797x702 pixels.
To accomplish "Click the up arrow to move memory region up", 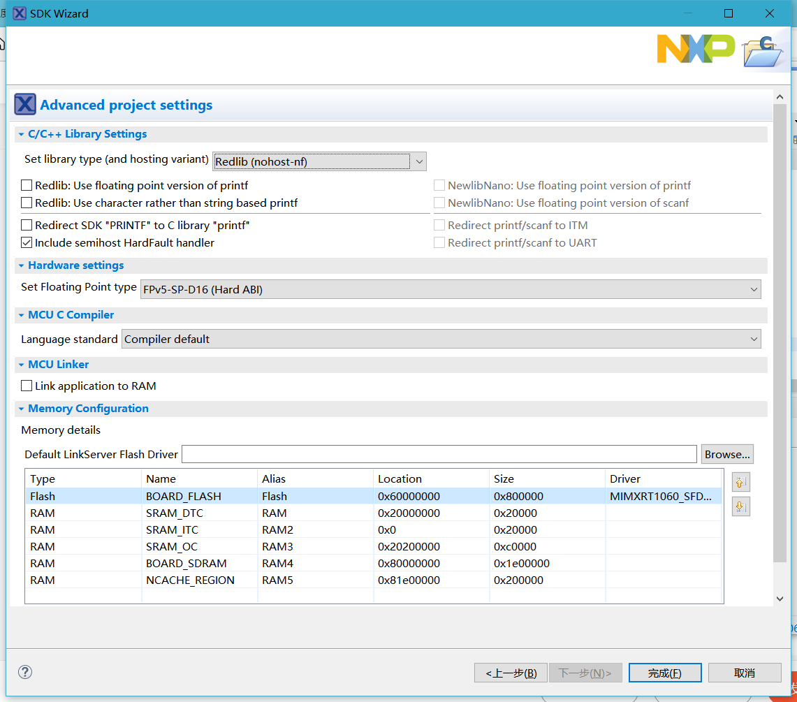I will click(740, 481).
